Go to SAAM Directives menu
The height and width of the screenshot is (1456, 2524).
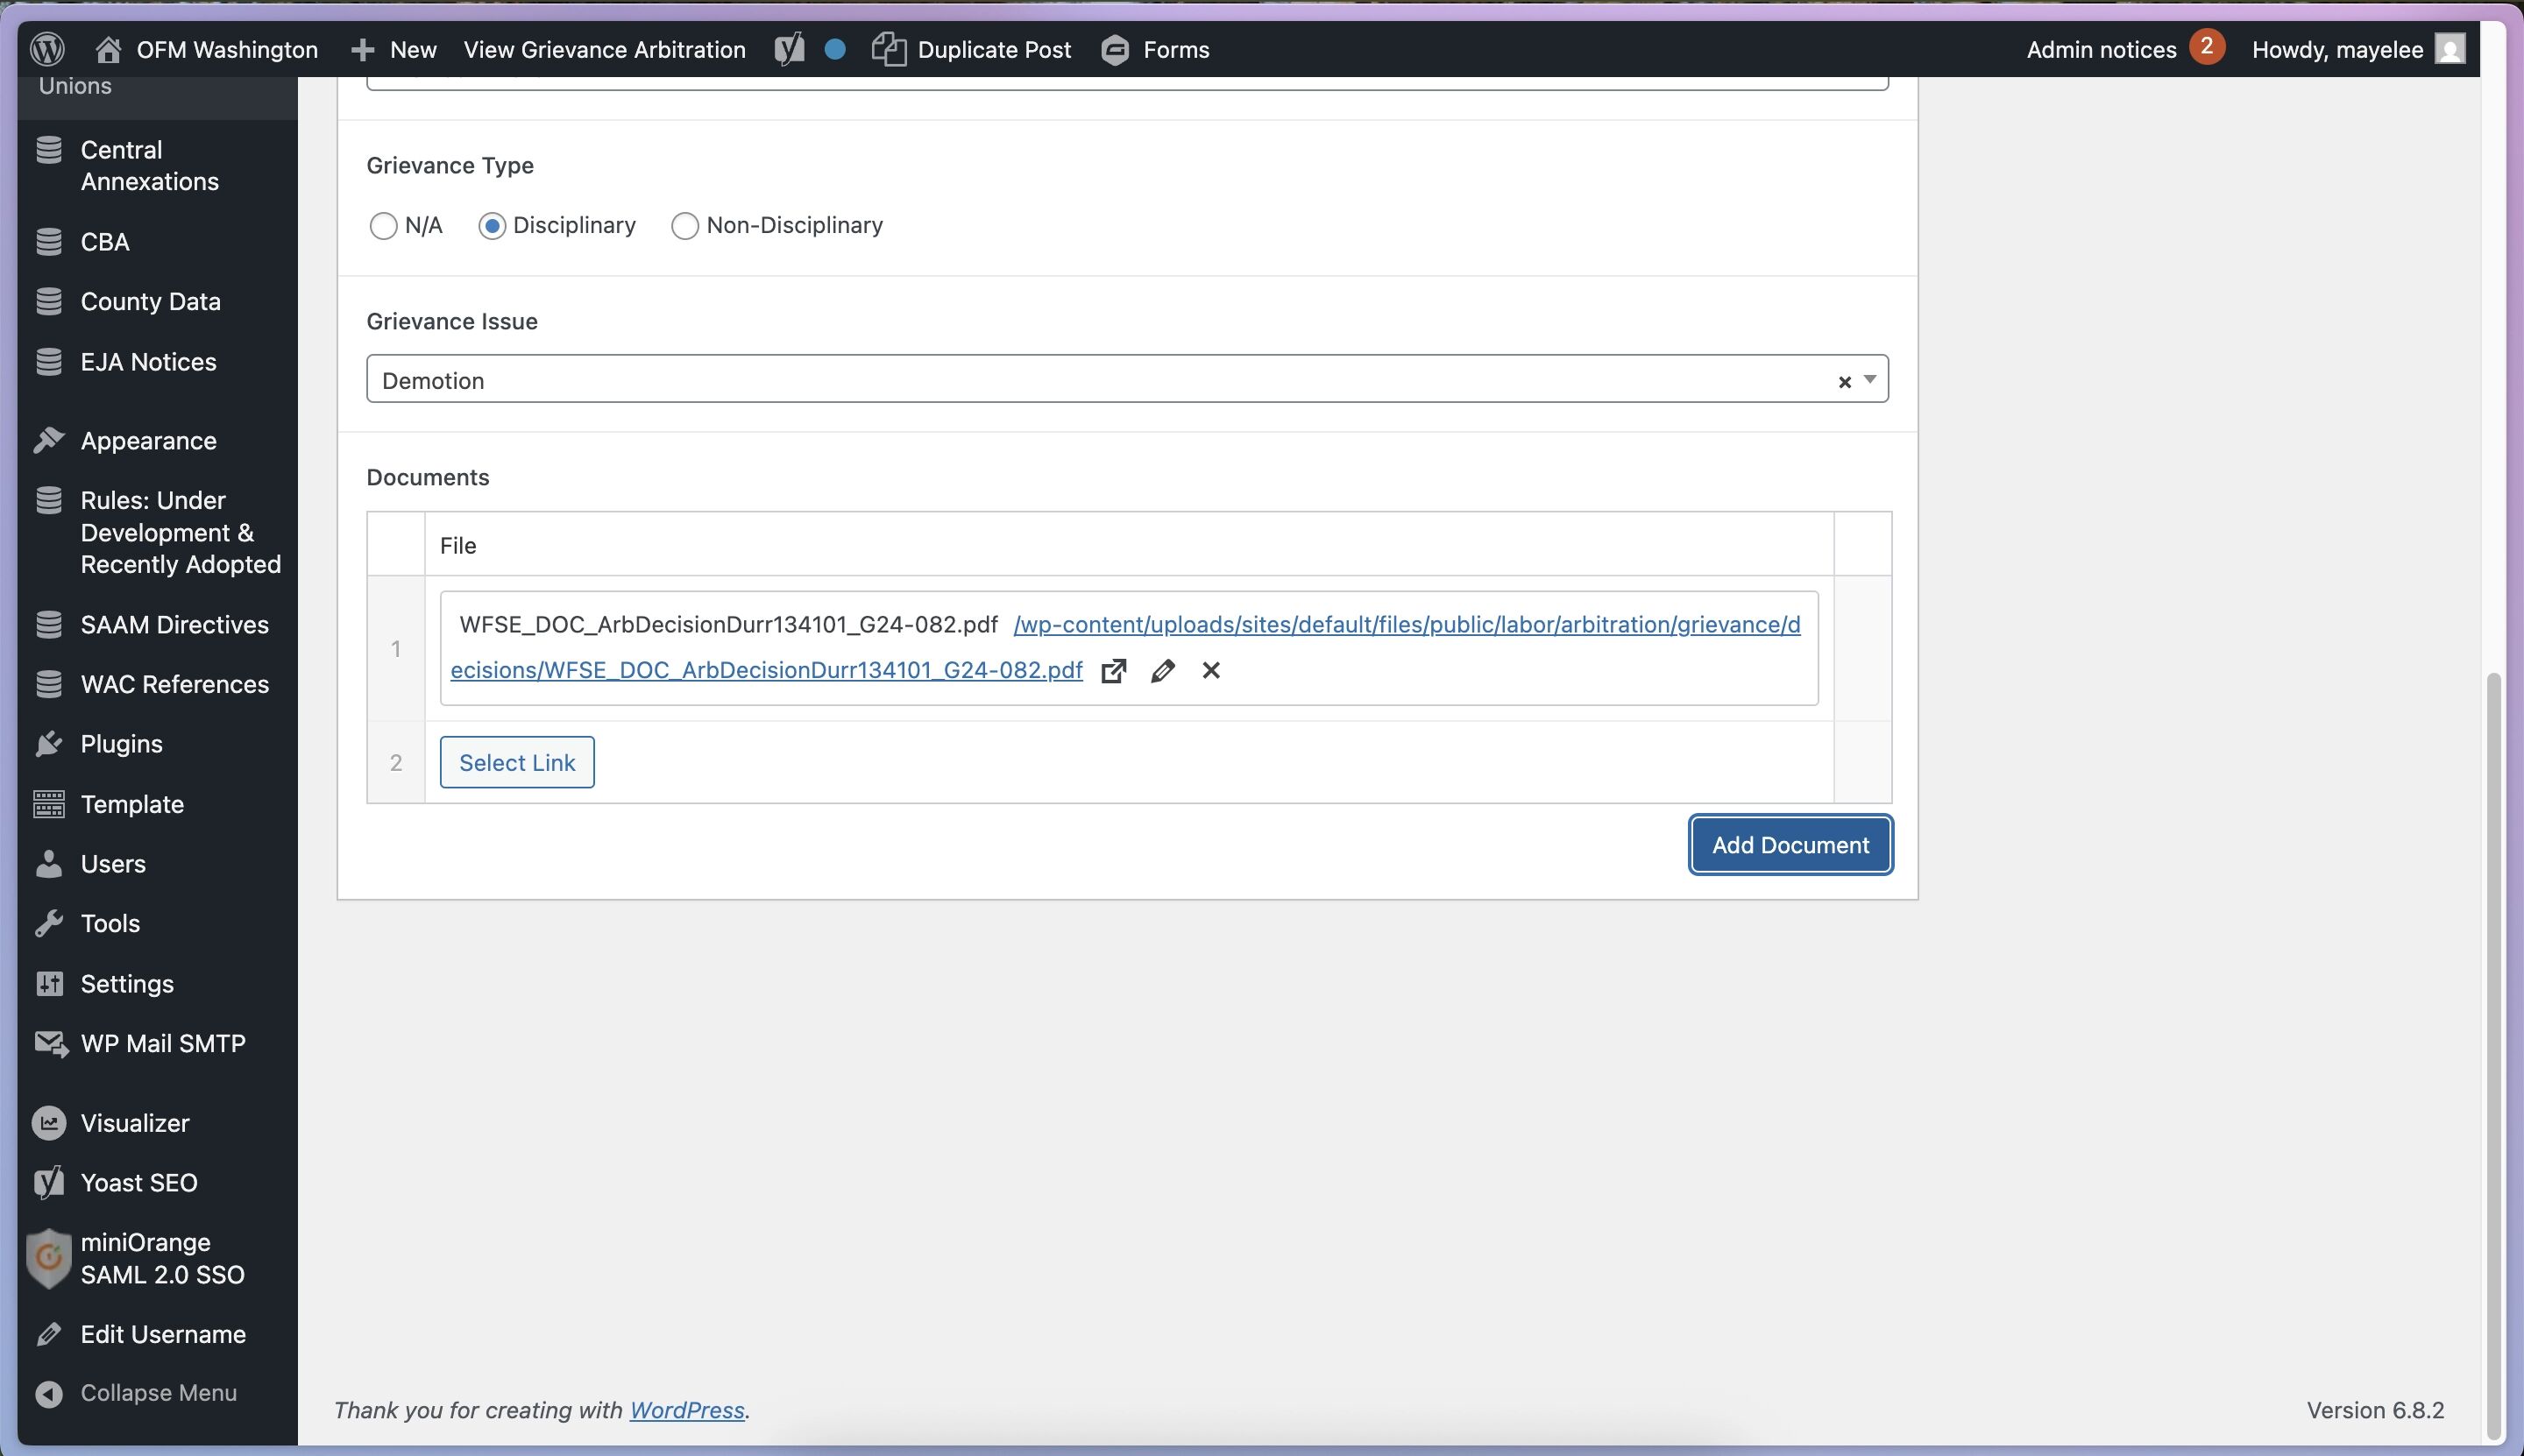[174, 625]
